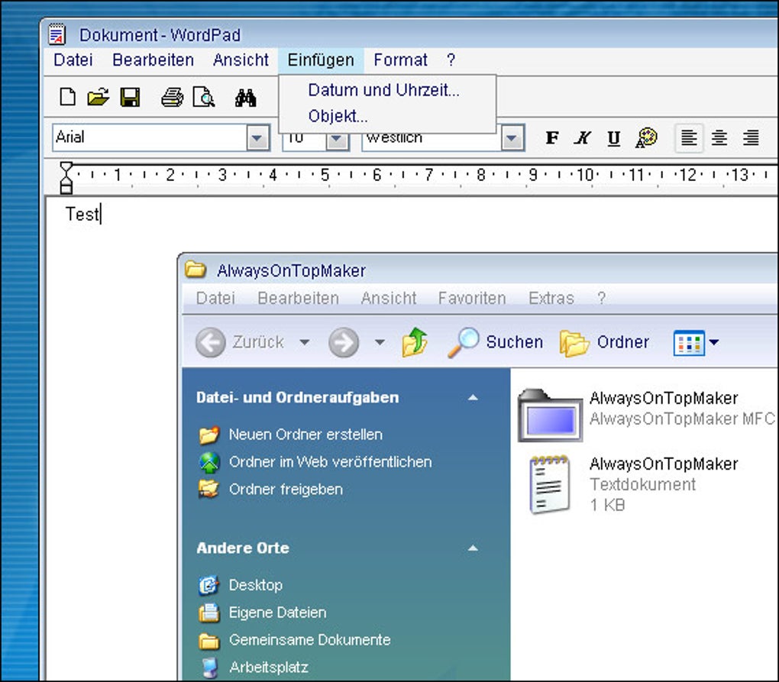Screen dimensions: 779x682
Task: Open the Zurück history dropdown arrow
Action: (305, 342)
